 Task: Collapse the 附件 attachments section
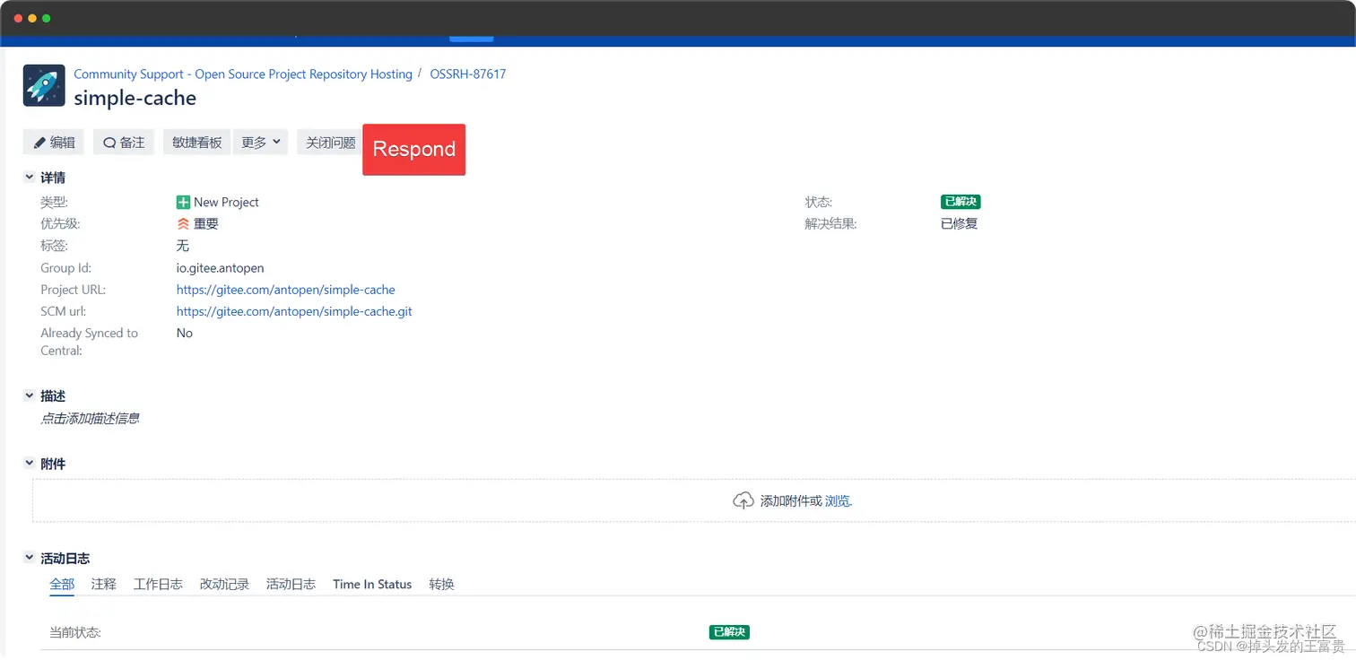30,464
